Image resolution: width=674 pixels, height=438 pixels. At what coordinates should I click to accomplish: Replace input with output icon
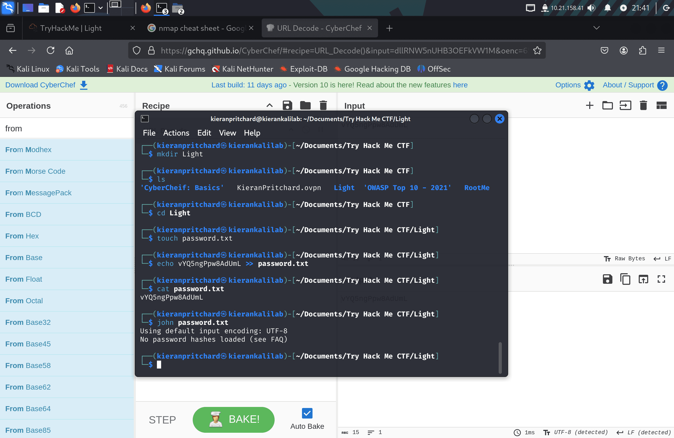click(x=643, y=279)
